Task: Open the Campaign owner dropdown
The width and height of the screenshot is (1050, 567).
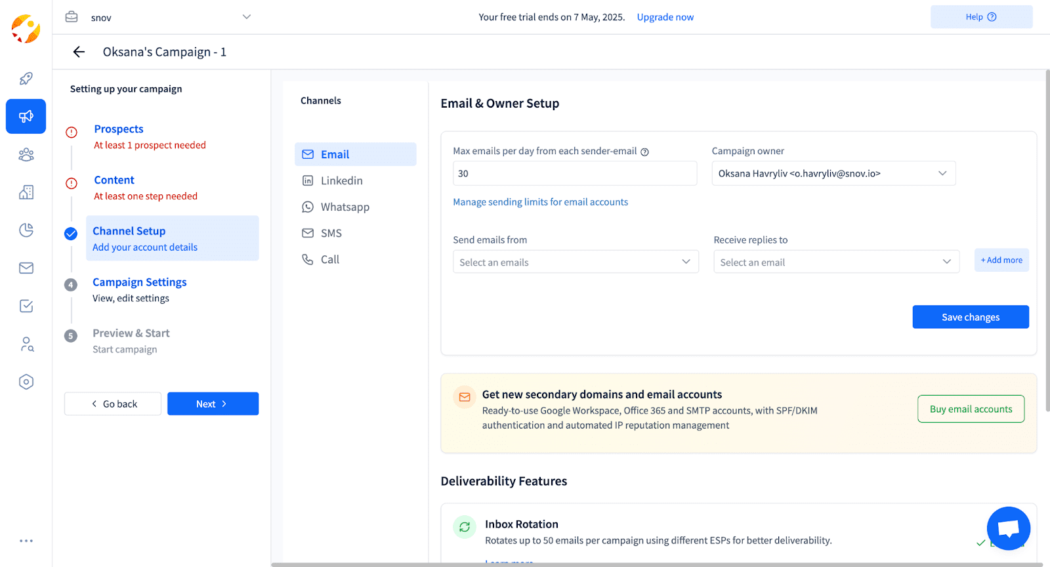Action: (833, 173)
